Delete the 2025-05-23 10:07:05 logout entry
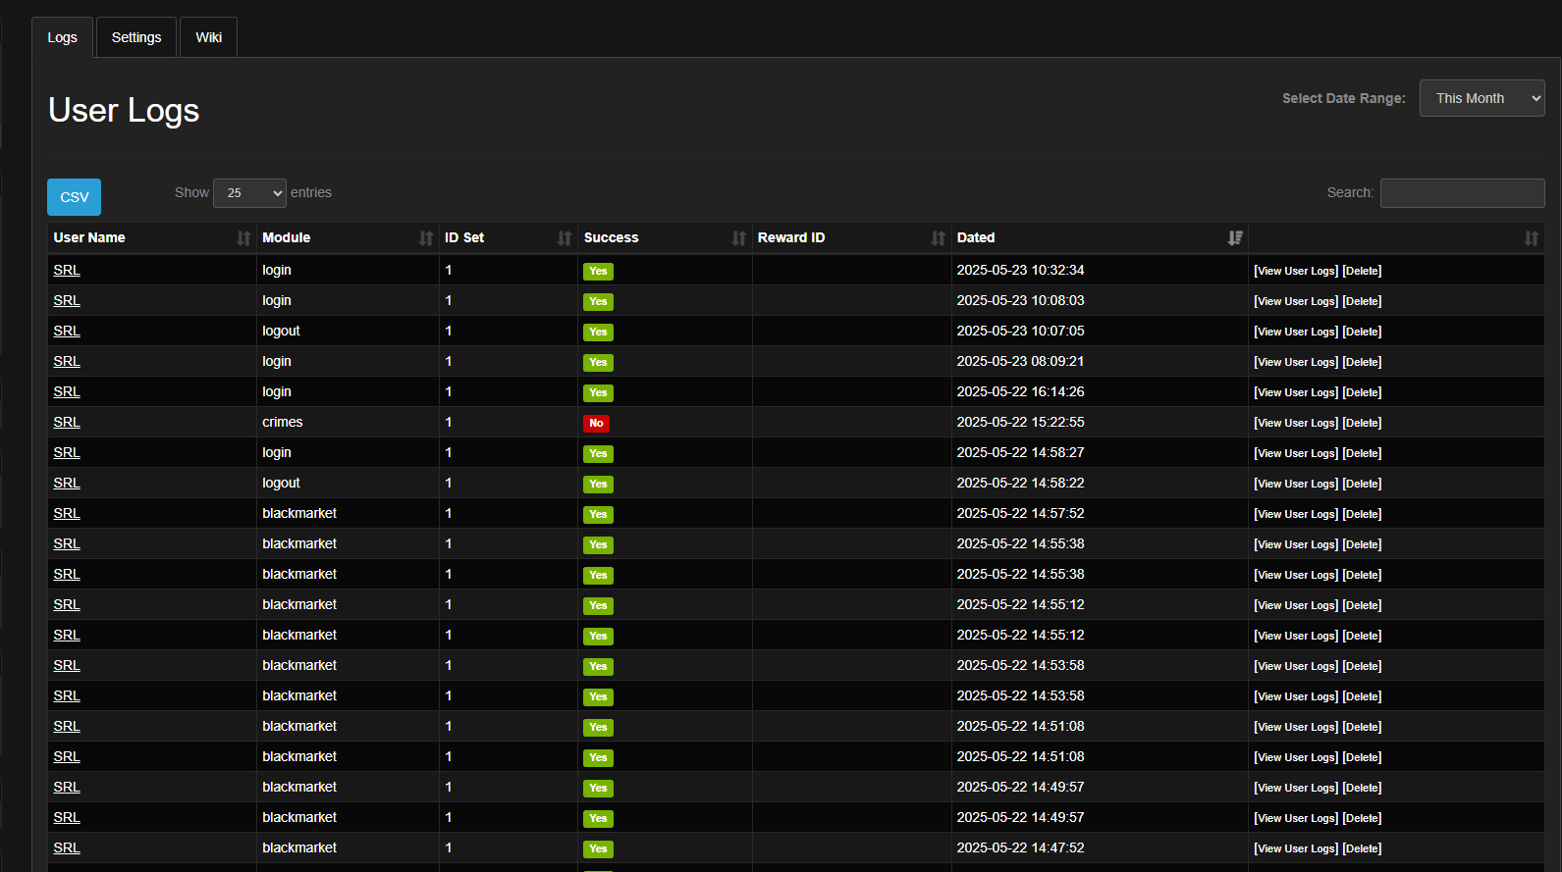This screenshot has width=1562, height=872. 1362,332
